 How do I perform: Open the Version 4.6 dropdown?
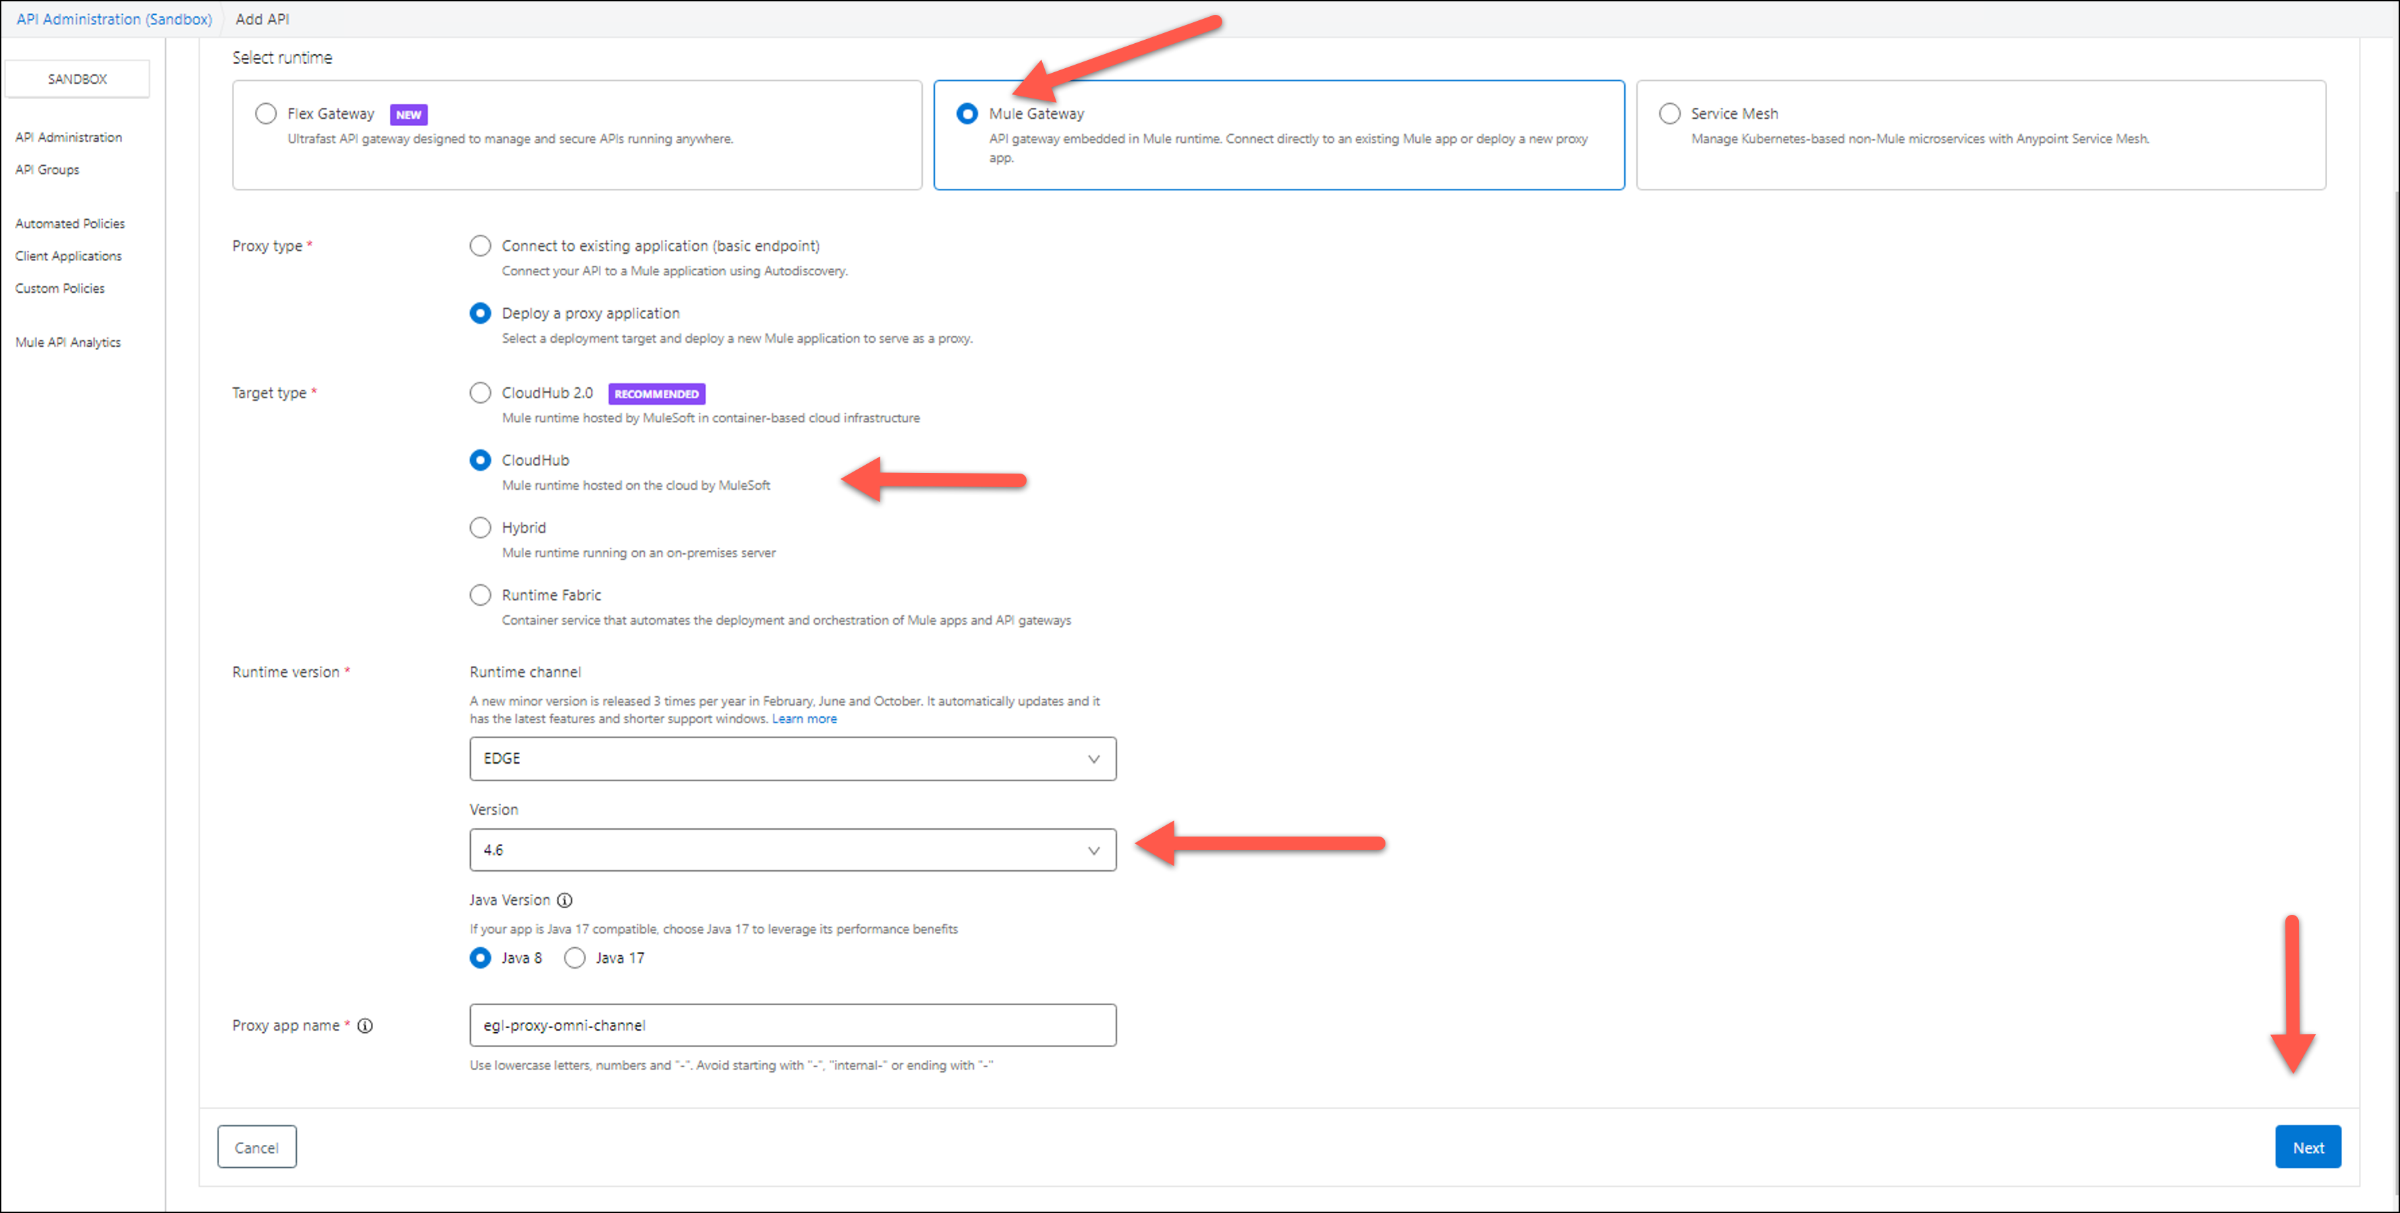(x=793, y=851)
